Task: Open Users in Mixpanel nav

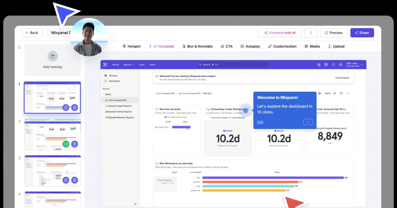Action: [142, 65]
